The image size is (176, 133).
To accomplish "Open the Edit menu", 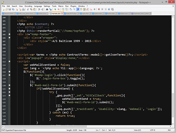I will click(x=8, y=6).
